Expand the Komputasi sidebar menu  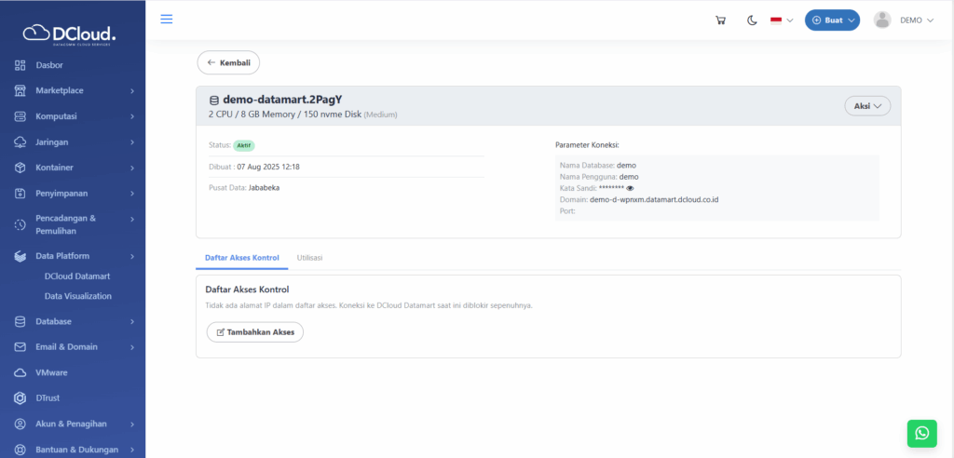[73, 116]
